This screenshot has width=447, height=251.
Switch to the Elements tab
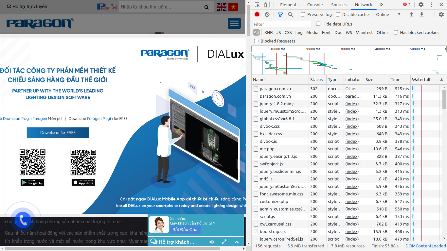(289, 5)
